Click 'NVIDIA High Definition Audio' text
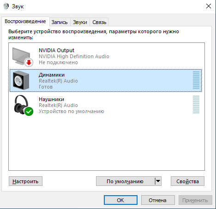Screen dimensions: 216x209 pos(74,56)
